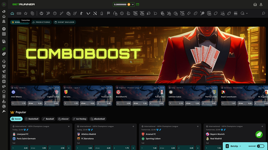
Task: Bet on Inter Milano win at 1.19
Action: (19, 103)
